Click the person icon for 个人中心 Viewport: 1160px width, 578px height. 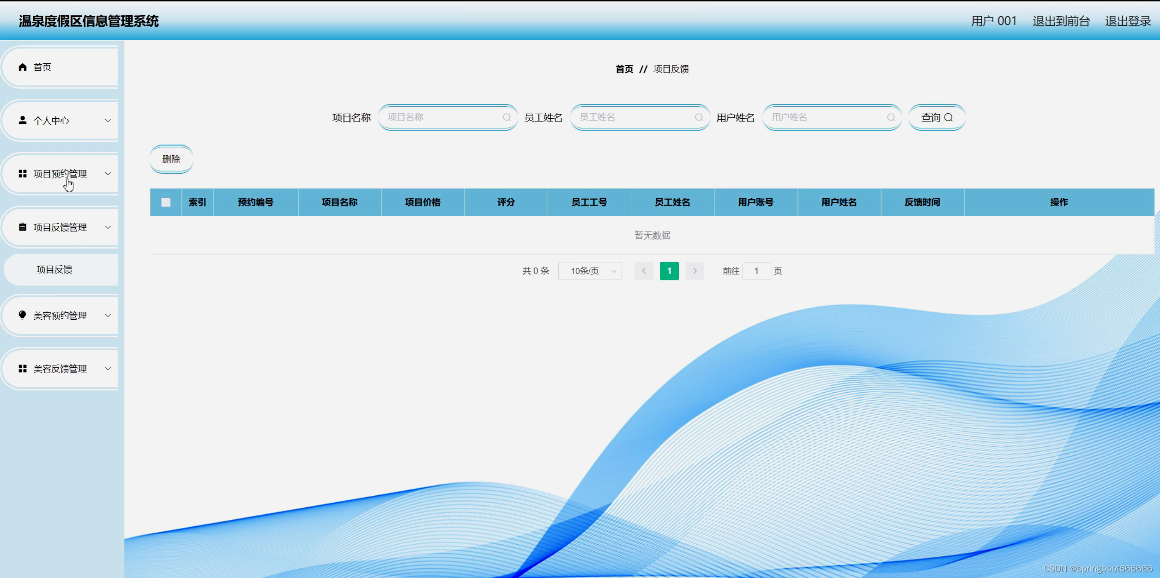coord(22,120)
